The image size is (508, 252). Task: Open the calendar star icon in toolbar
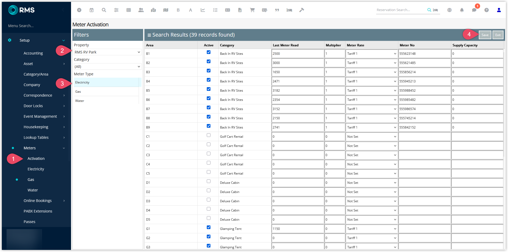(92, 10)
